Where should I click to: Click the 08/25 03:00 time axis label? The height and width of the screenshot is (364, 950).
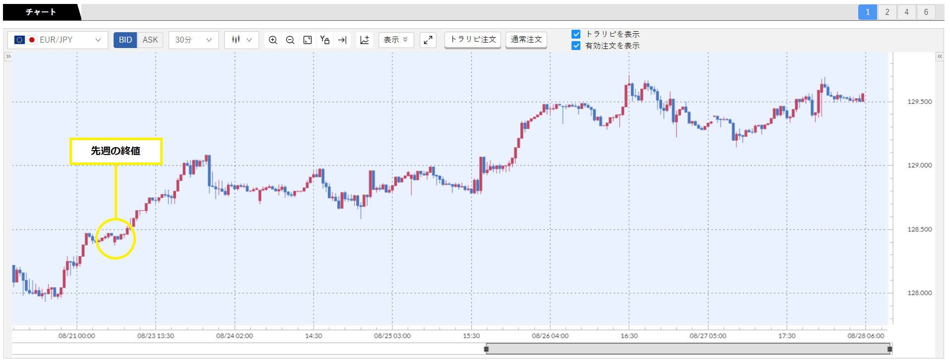point(392,336)
